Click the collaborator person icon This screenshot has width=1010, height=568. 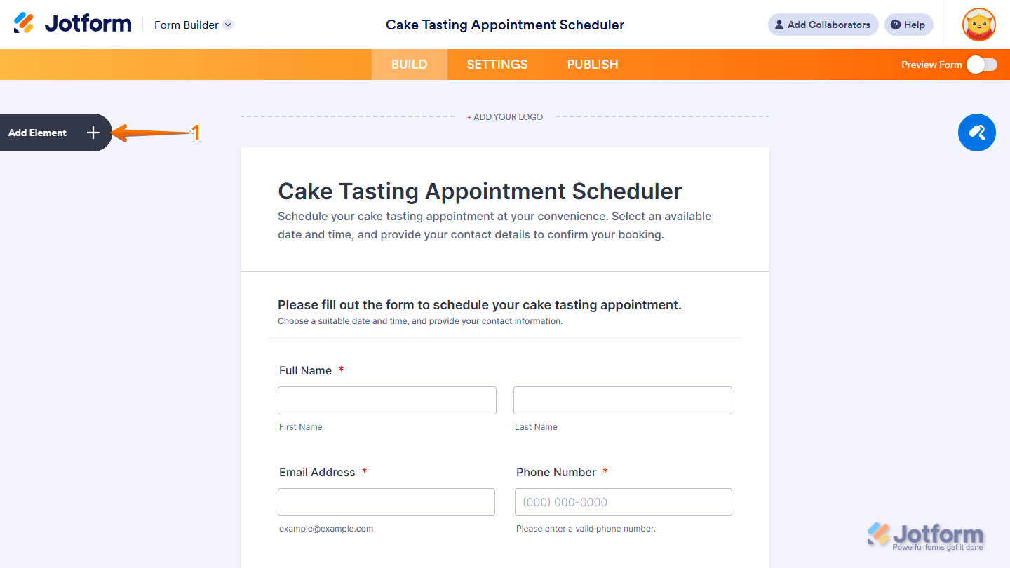tap(779, 25)
